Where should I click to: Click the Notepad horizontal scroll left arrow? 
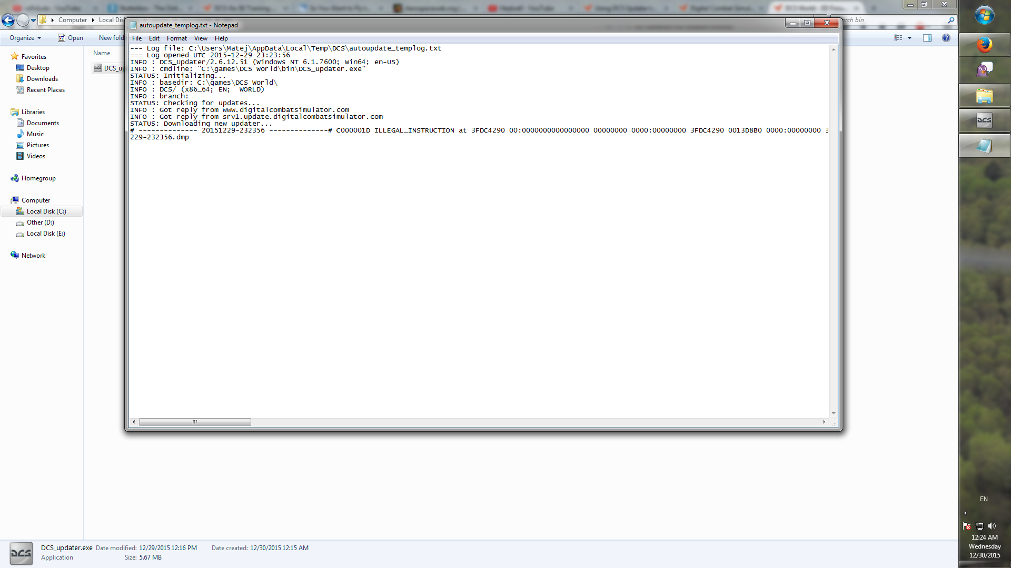tap(134, 422)
